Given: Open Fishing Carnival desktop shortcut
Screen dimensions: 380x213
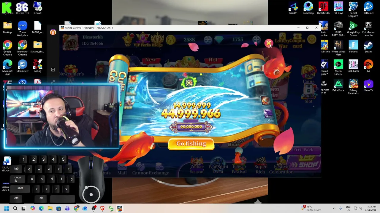Looking at the screenshot, I should [353, 87].
